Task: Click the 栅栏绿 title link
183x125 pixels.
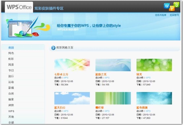Action: point(99,108)
